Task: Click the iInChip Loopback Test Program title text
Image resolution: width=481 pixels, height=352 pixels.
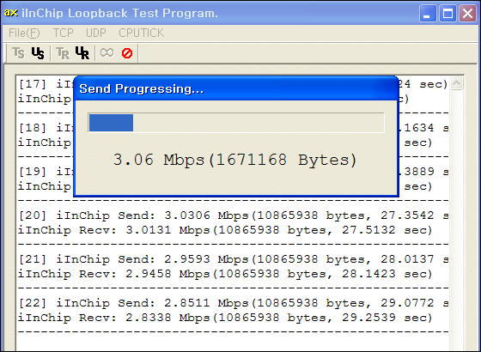Action: pos(119,13)
